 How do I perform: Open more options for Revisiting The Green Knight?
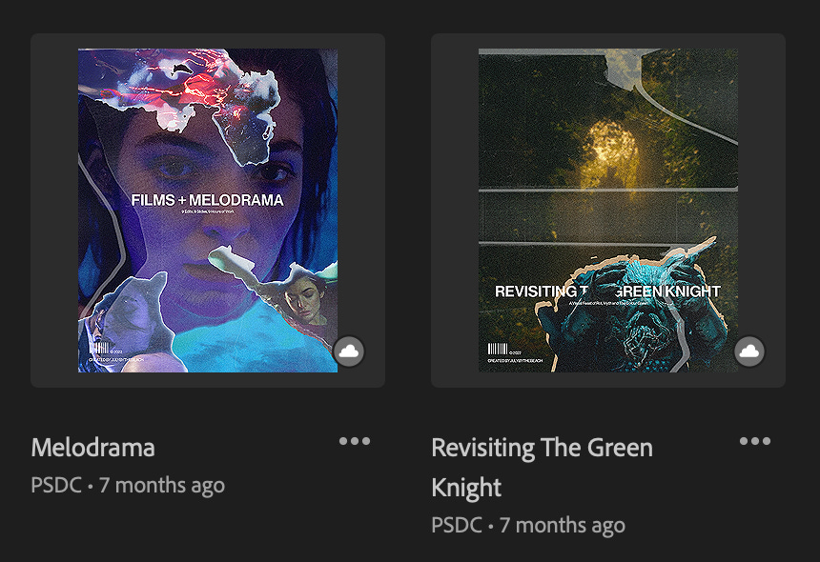[x=755, y=441]
